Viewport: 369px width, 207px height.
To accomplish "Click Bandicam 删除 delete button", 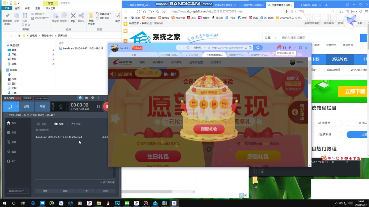I will (106, 191).
